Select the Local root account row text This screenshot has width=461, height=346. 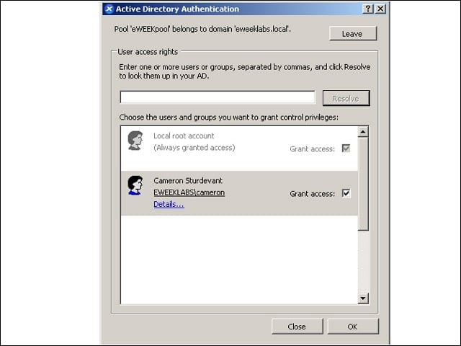[x=184, y=136]
